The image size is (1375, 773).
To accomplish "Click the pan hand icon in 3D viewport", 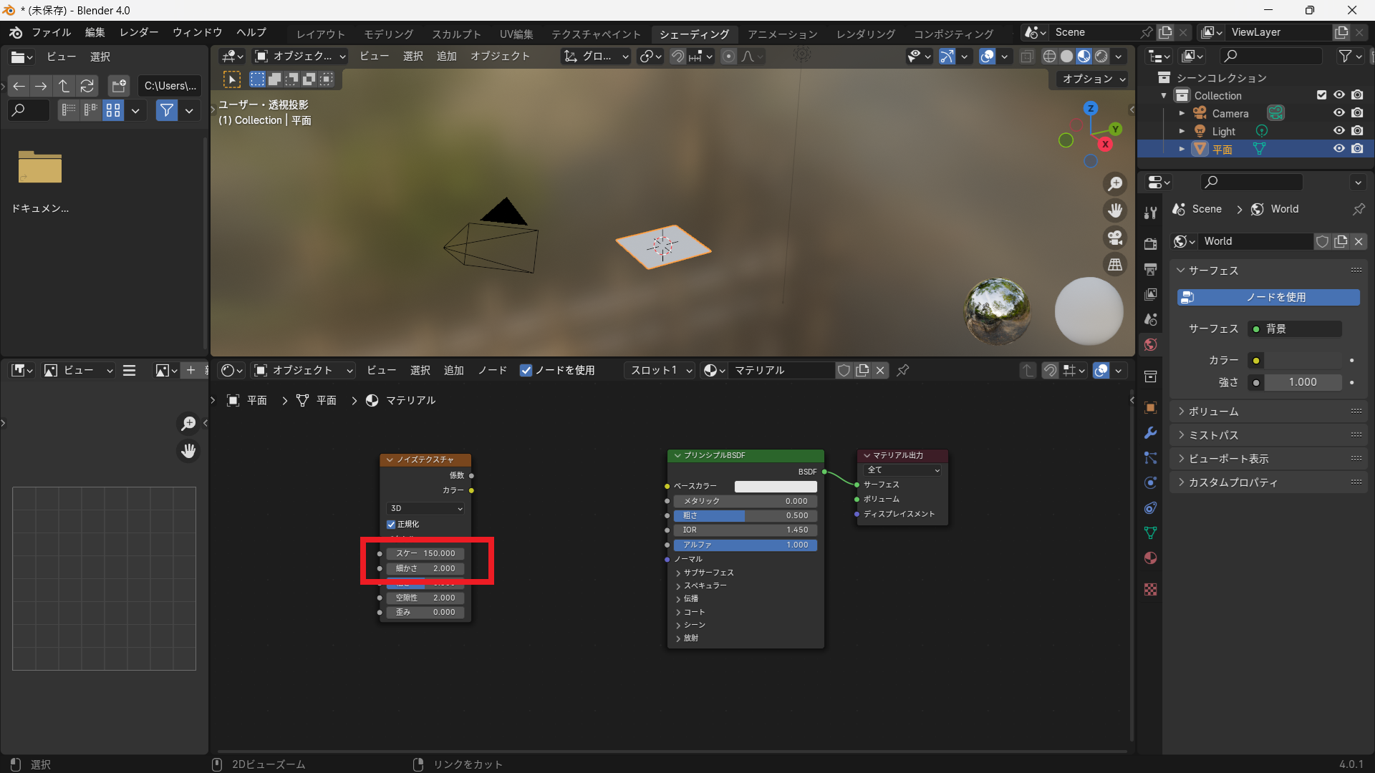I will click(1115, 210).
